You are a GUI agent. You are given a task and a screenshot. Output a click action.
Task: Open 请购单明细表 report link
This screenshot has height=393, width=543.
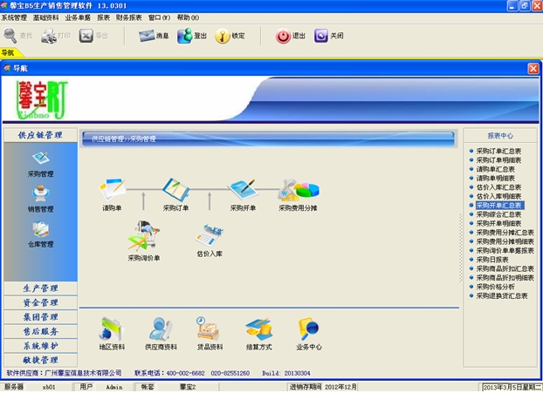(496, 178)
